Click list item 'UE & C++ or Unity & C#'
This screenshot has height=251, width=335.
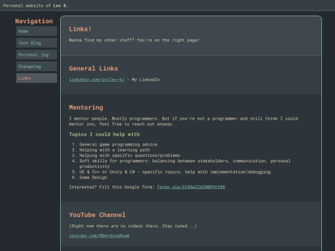tap(175, 172)
